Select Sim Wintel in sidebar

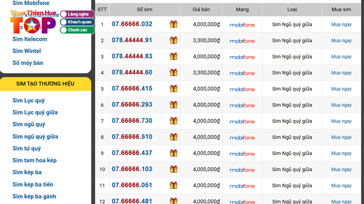(26, 51)
